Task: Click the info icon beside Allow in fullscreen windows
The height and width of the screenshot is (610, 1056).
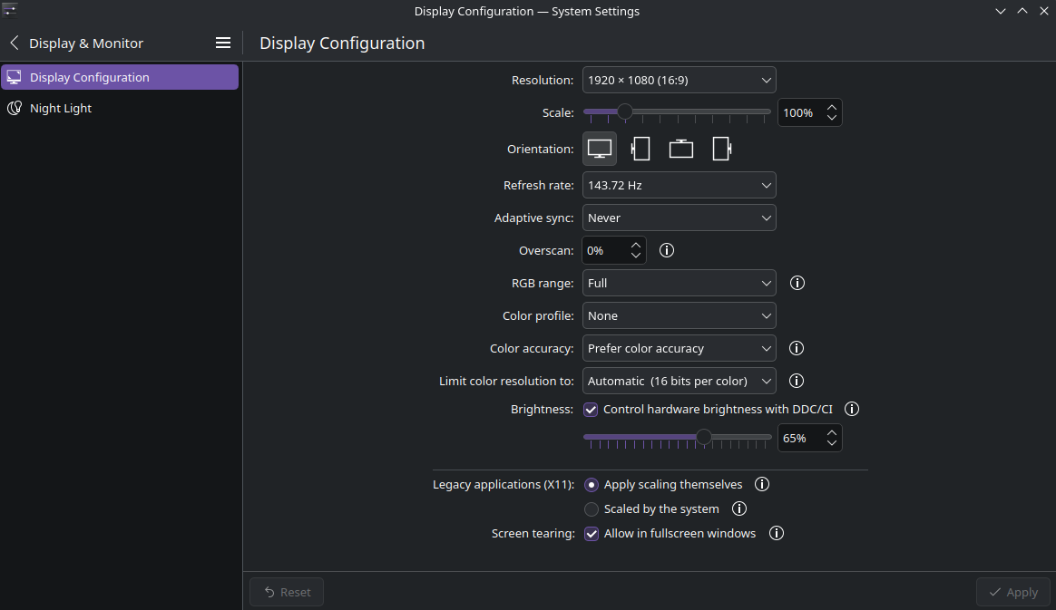Action: coord(777,533)
